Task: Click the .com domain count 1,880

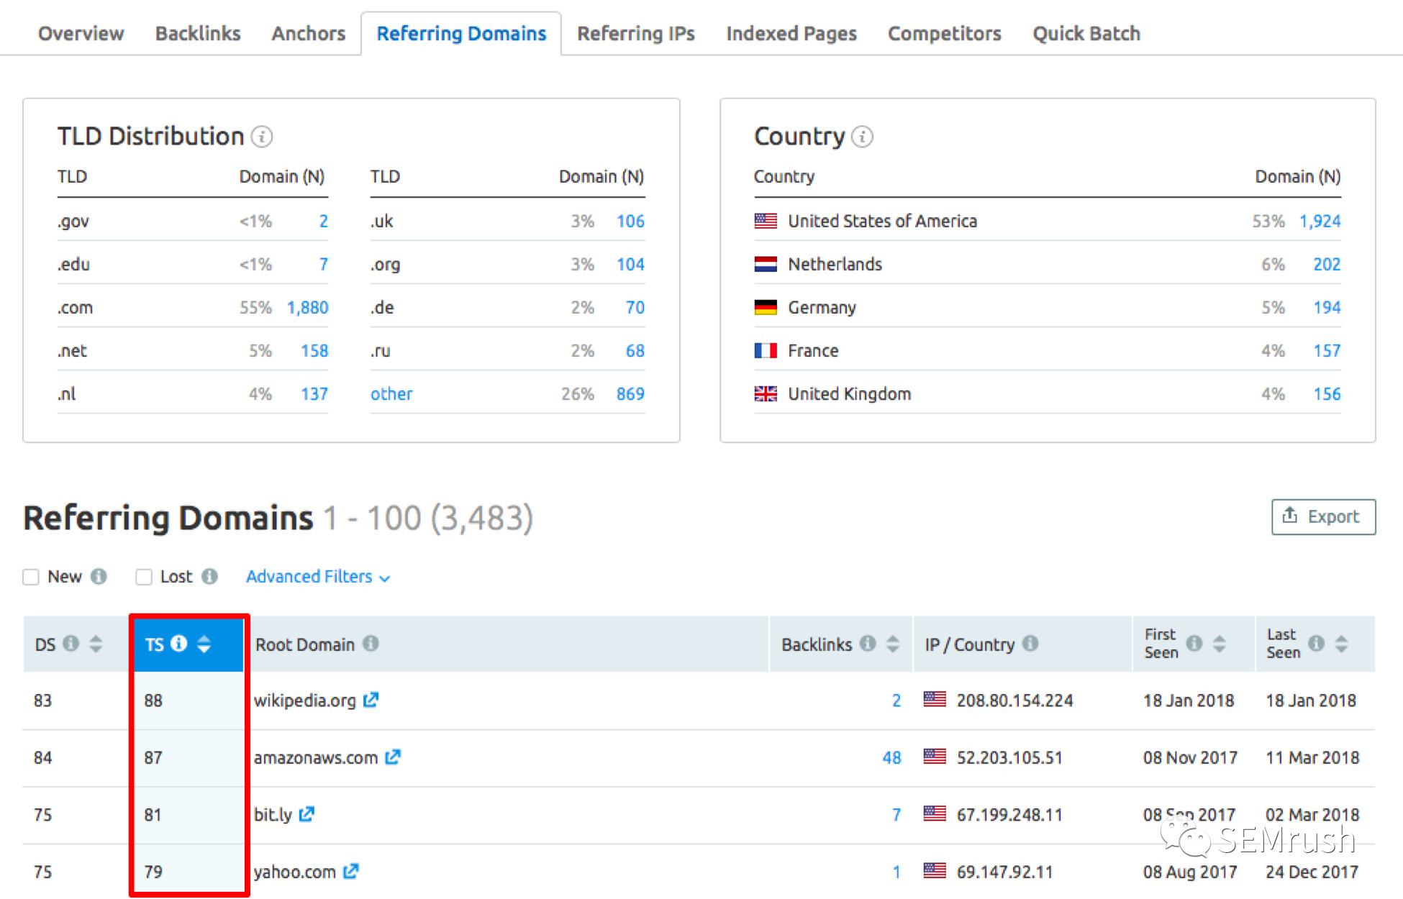Action: coord(307,307)
